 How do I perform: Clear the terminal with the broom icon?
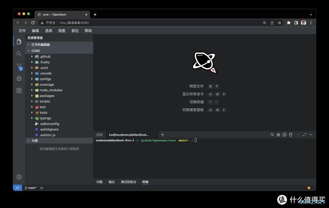pos(278,135)
